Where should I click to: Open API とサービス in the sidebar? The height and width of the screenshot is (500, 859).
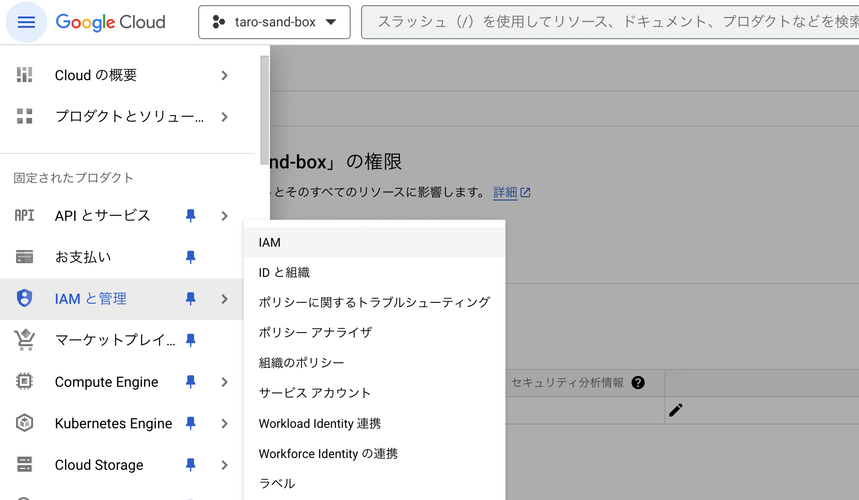pyautogui.click(x=102, y=216)
